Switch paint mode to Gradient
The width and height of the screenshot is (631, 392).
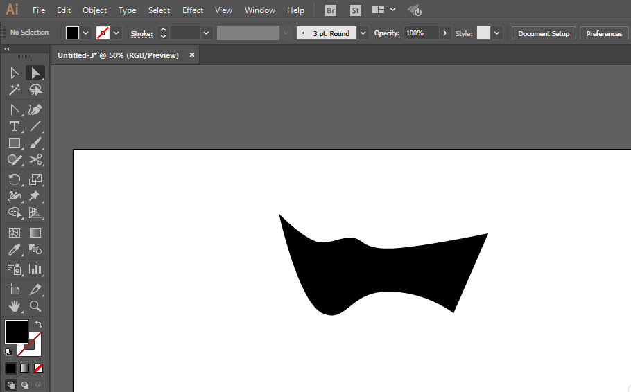[25, 368]
